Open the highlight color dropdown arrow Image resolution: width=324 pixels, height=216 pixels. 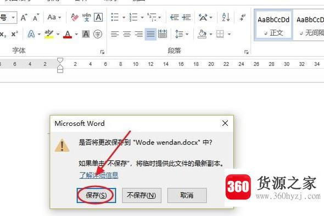coord(58,34)
